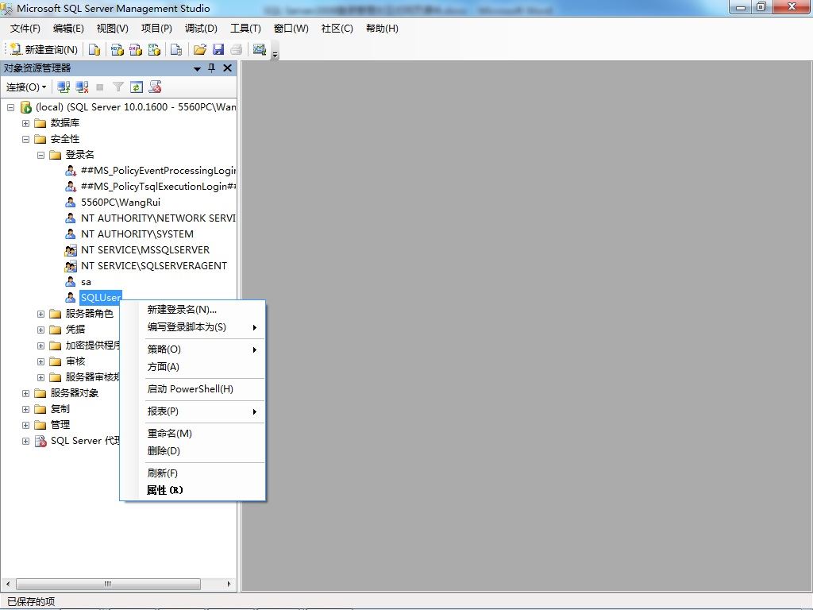Click the Analysis Services DMX query icon
Image resolution: width=813 pixels, height=610 pixels.
coord(136,49)
